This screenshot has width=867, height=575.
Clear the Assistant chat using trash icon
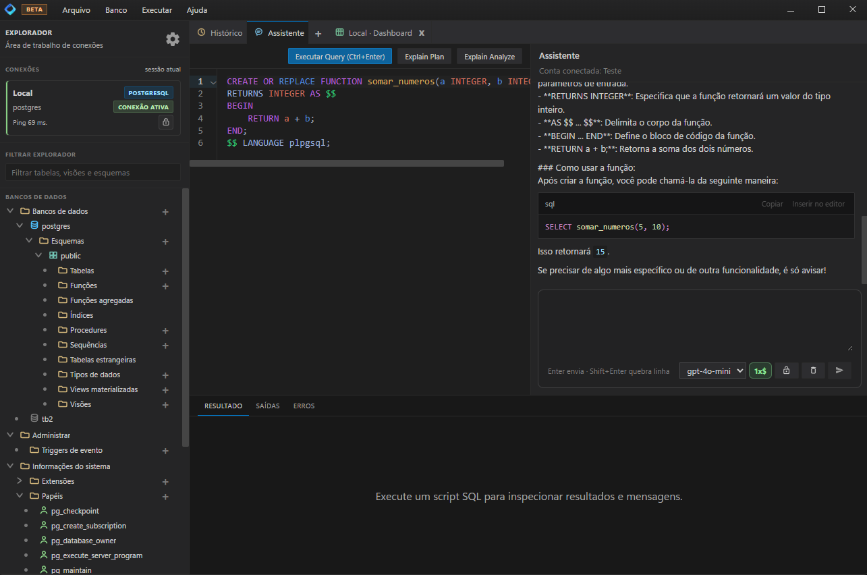click(x=813, y=370)
